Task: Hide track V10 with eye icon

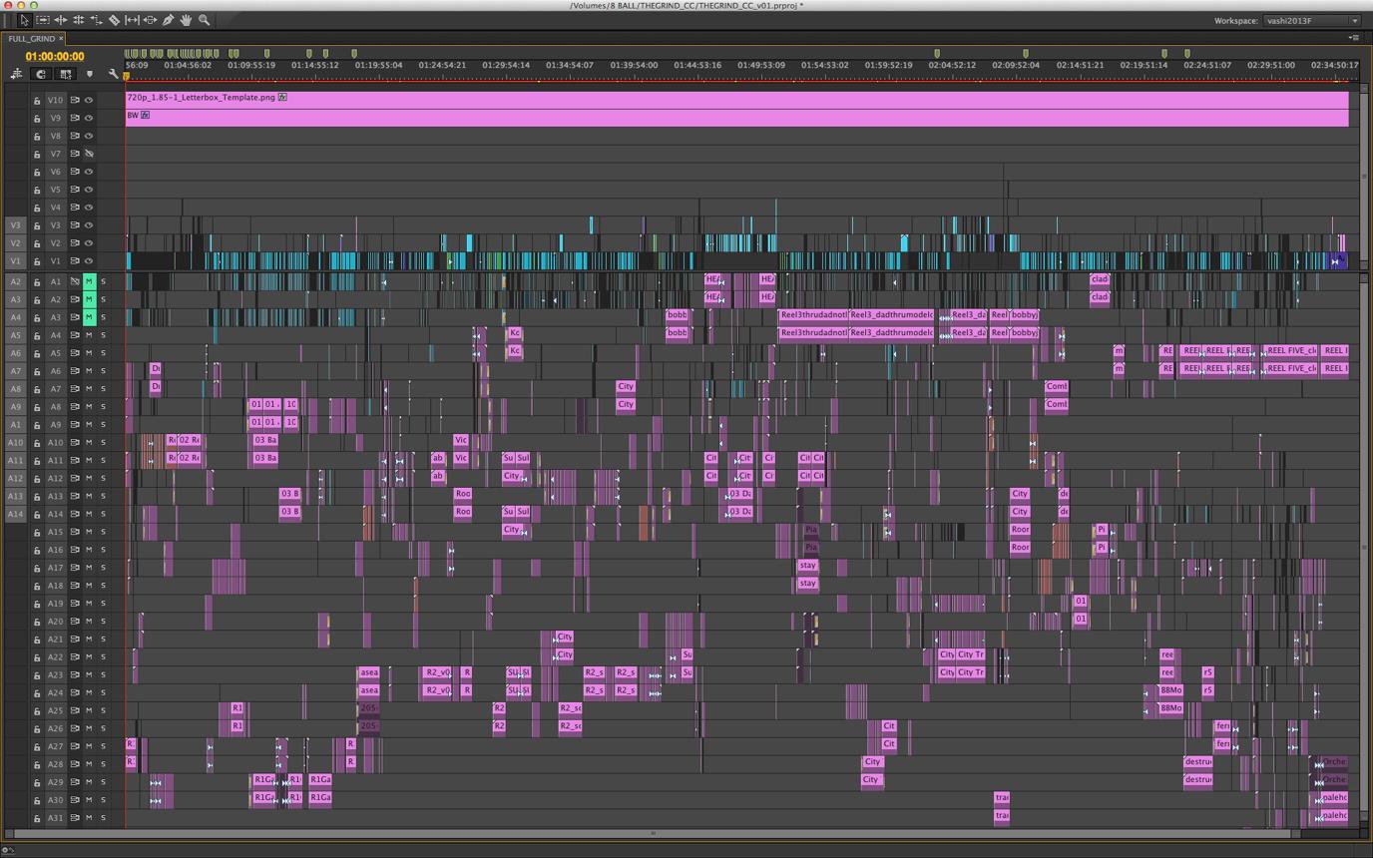Action: tap(89, 100)
